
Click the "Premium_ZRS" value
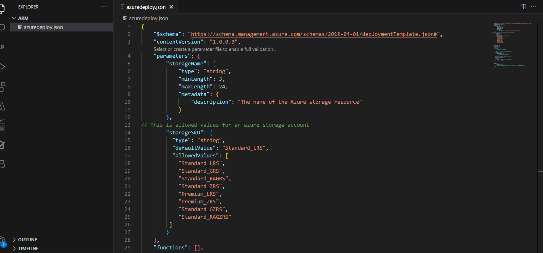click(x=199, y=202)
